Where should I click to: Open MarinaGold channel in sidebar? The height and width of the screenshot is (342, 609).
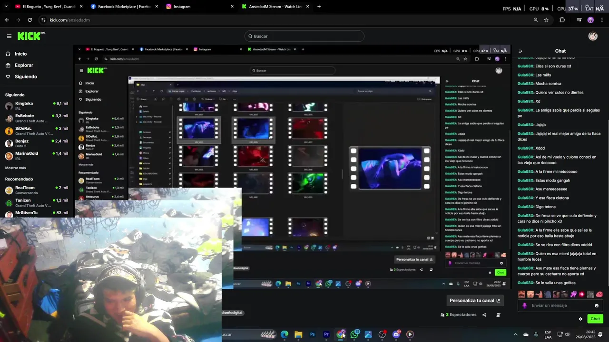click(x=37, y=156)
